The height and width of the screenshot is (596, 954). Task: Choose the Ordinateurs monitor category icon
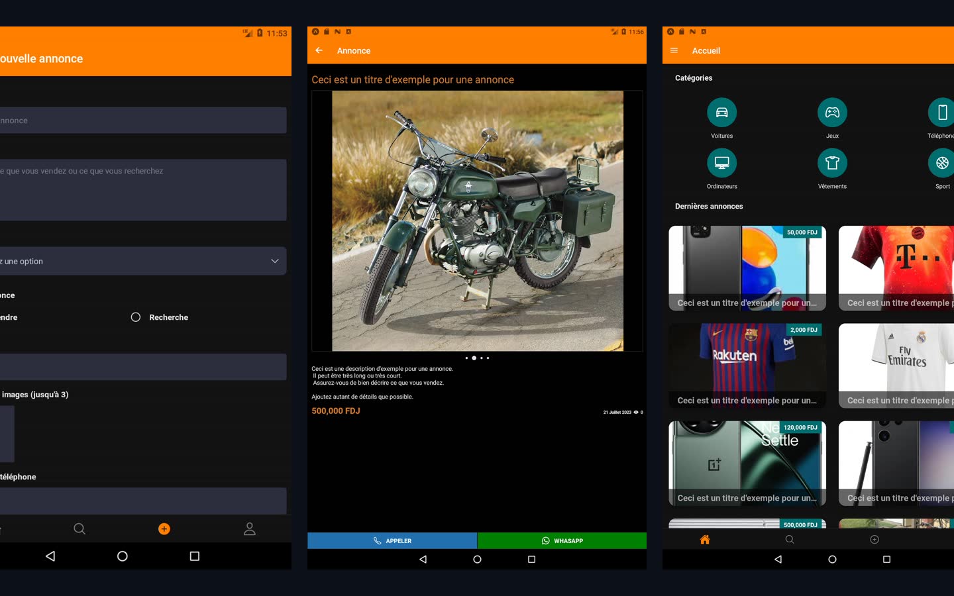[x=722, y=163]
